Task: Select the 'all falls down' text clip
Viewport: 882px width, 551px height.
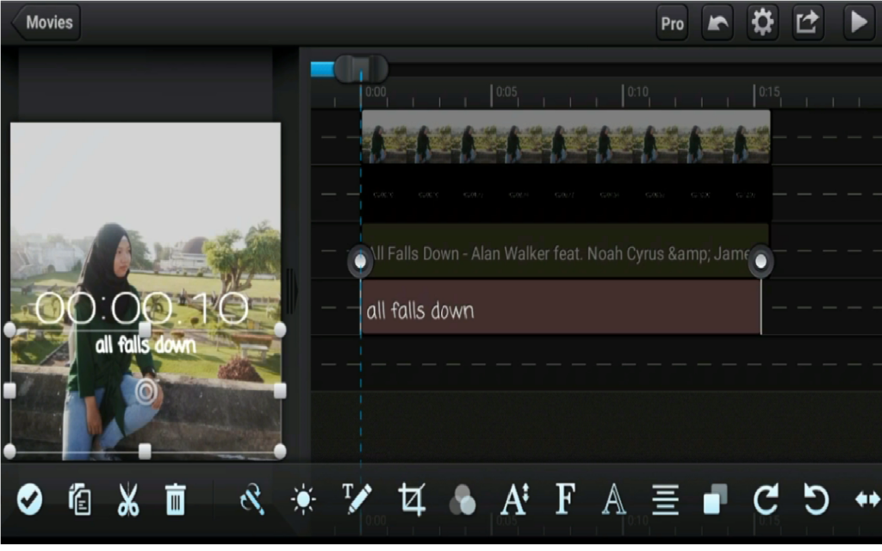Action: [x=561, y=307]
